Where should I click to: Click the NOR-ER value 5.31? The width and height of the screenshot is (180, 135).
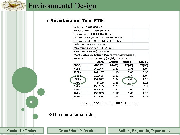(131, 69)
